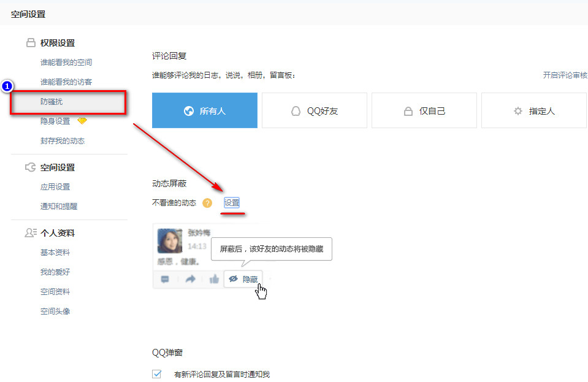Screen dimensions: 588x382
Task: Click the thumbs-up like icon under the post
Action: tap(214, 279)
